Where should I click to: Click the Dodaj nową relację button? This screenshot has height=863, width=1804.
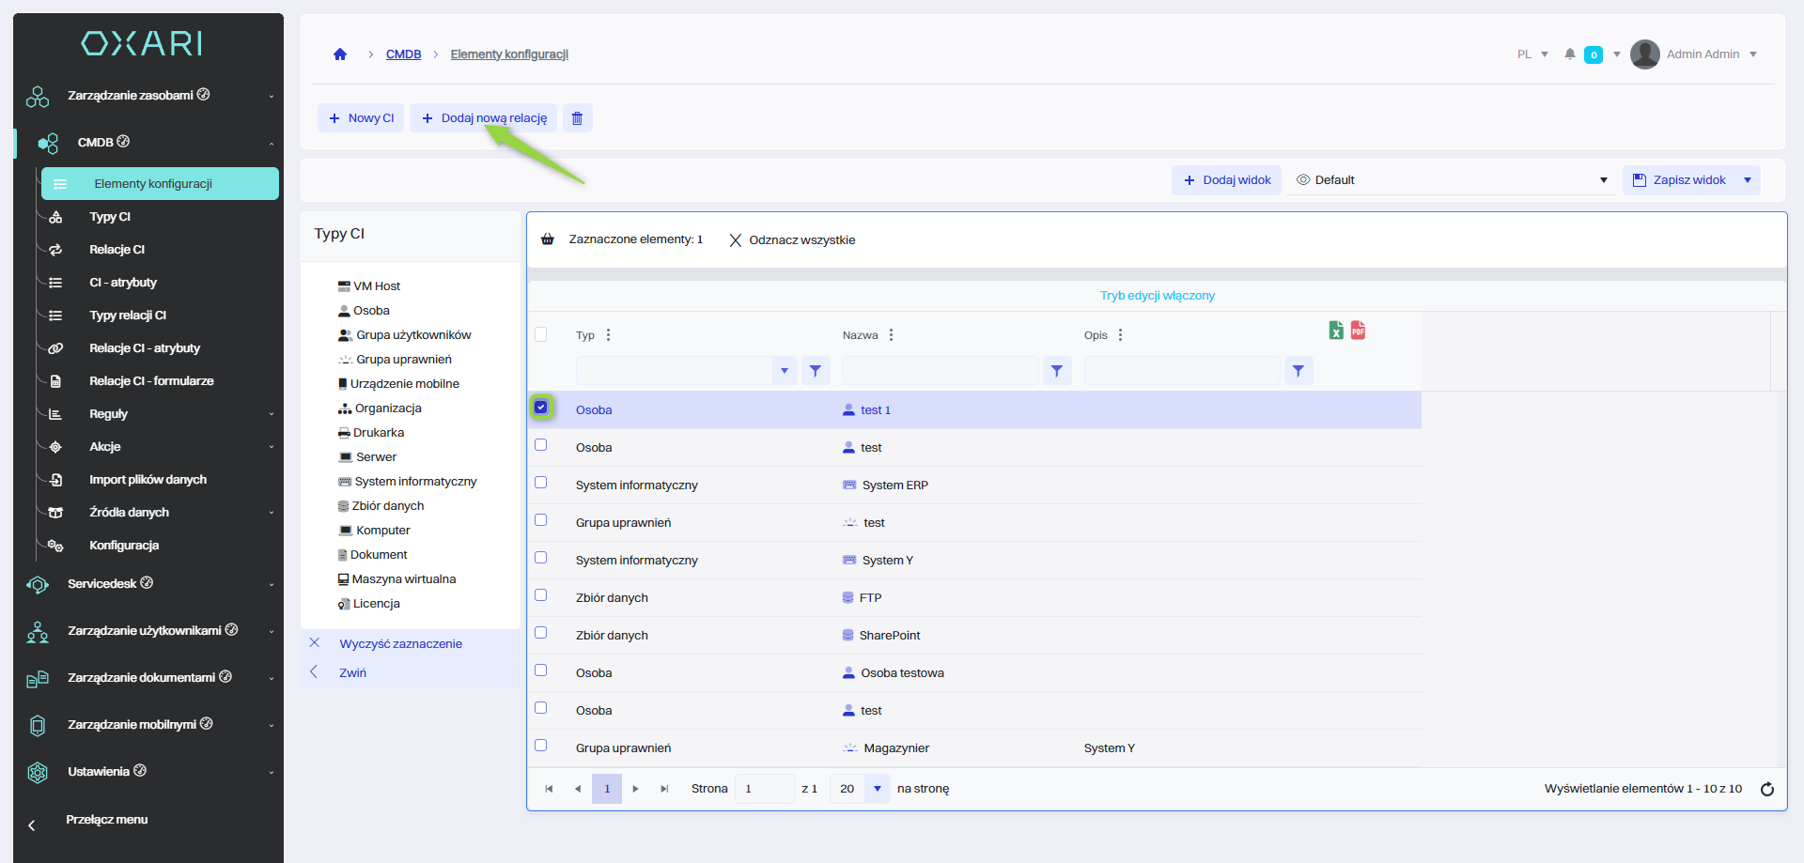tap(484, 118)
